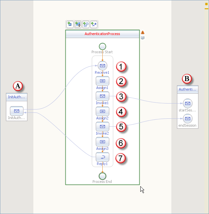Click the book documentation icon below the warning
This screenshot has height=214, width=209.
tap(143, 38)
